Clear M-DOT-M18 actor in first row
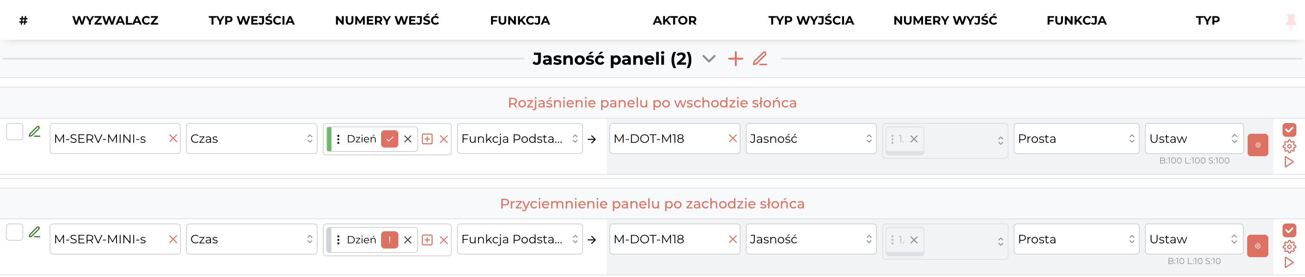The image size is (1305, 277). point(732,139)
